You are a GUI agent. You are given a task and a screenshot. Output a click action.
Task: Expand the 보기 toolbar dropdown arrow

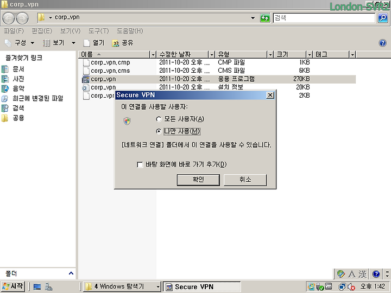(73, 43)
